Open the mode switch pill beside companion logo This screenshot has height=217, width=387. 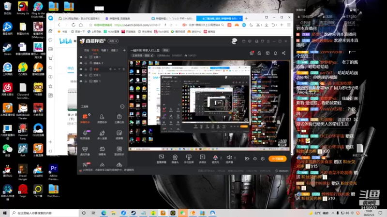113,41
